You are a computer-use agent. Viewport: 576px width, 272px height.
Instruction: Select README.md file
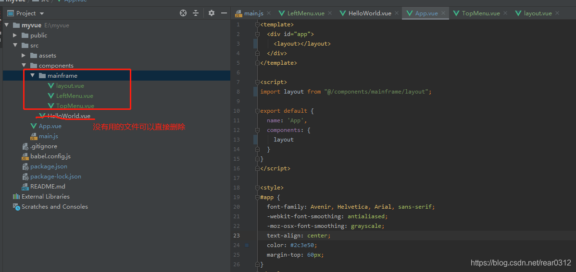[48, 187]
